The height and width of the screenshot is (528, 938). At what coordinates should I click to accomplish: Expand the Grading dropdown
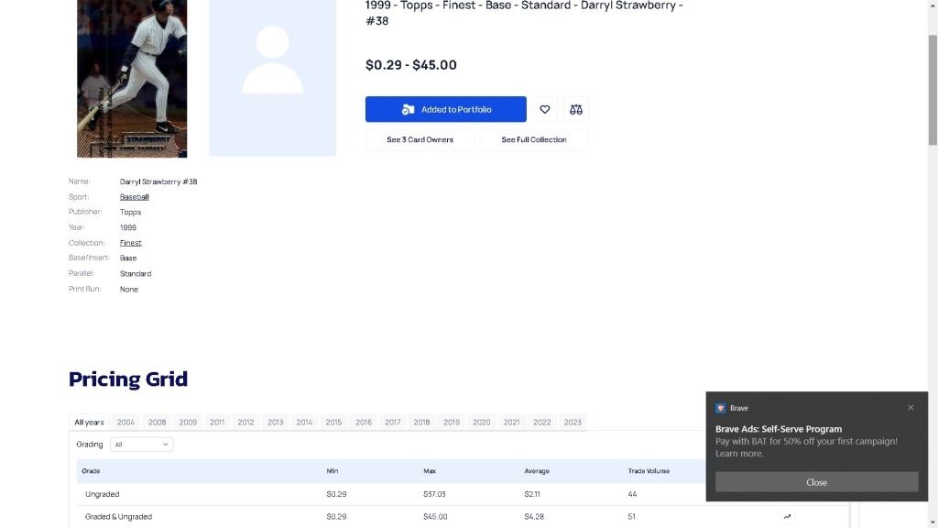(x=142, y=445)
